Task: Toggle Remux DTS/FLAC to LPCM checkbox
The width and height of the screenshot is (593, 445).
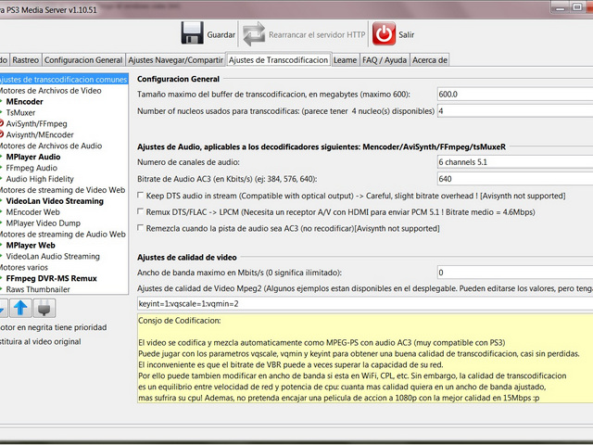Action: tap(140, 211)
